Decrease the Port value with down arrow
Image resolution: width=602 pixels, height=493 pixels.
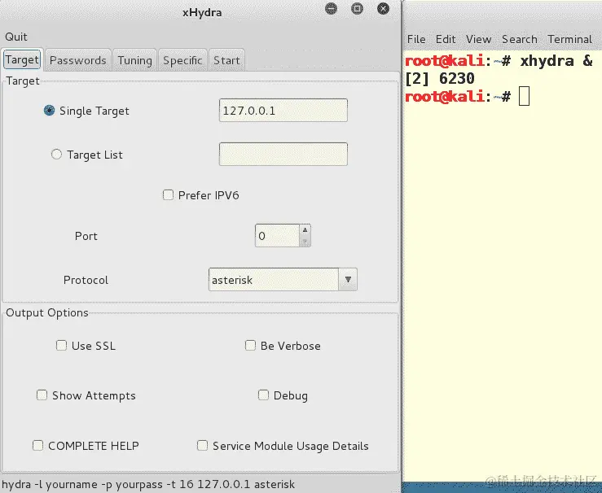tap(305, 241)
